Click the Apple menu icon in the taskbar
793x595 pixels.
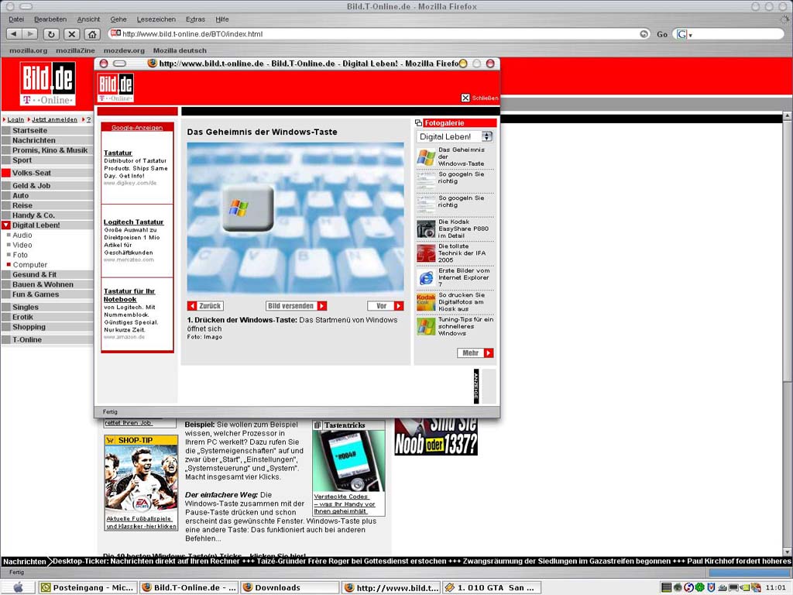[x=19, y=587]
